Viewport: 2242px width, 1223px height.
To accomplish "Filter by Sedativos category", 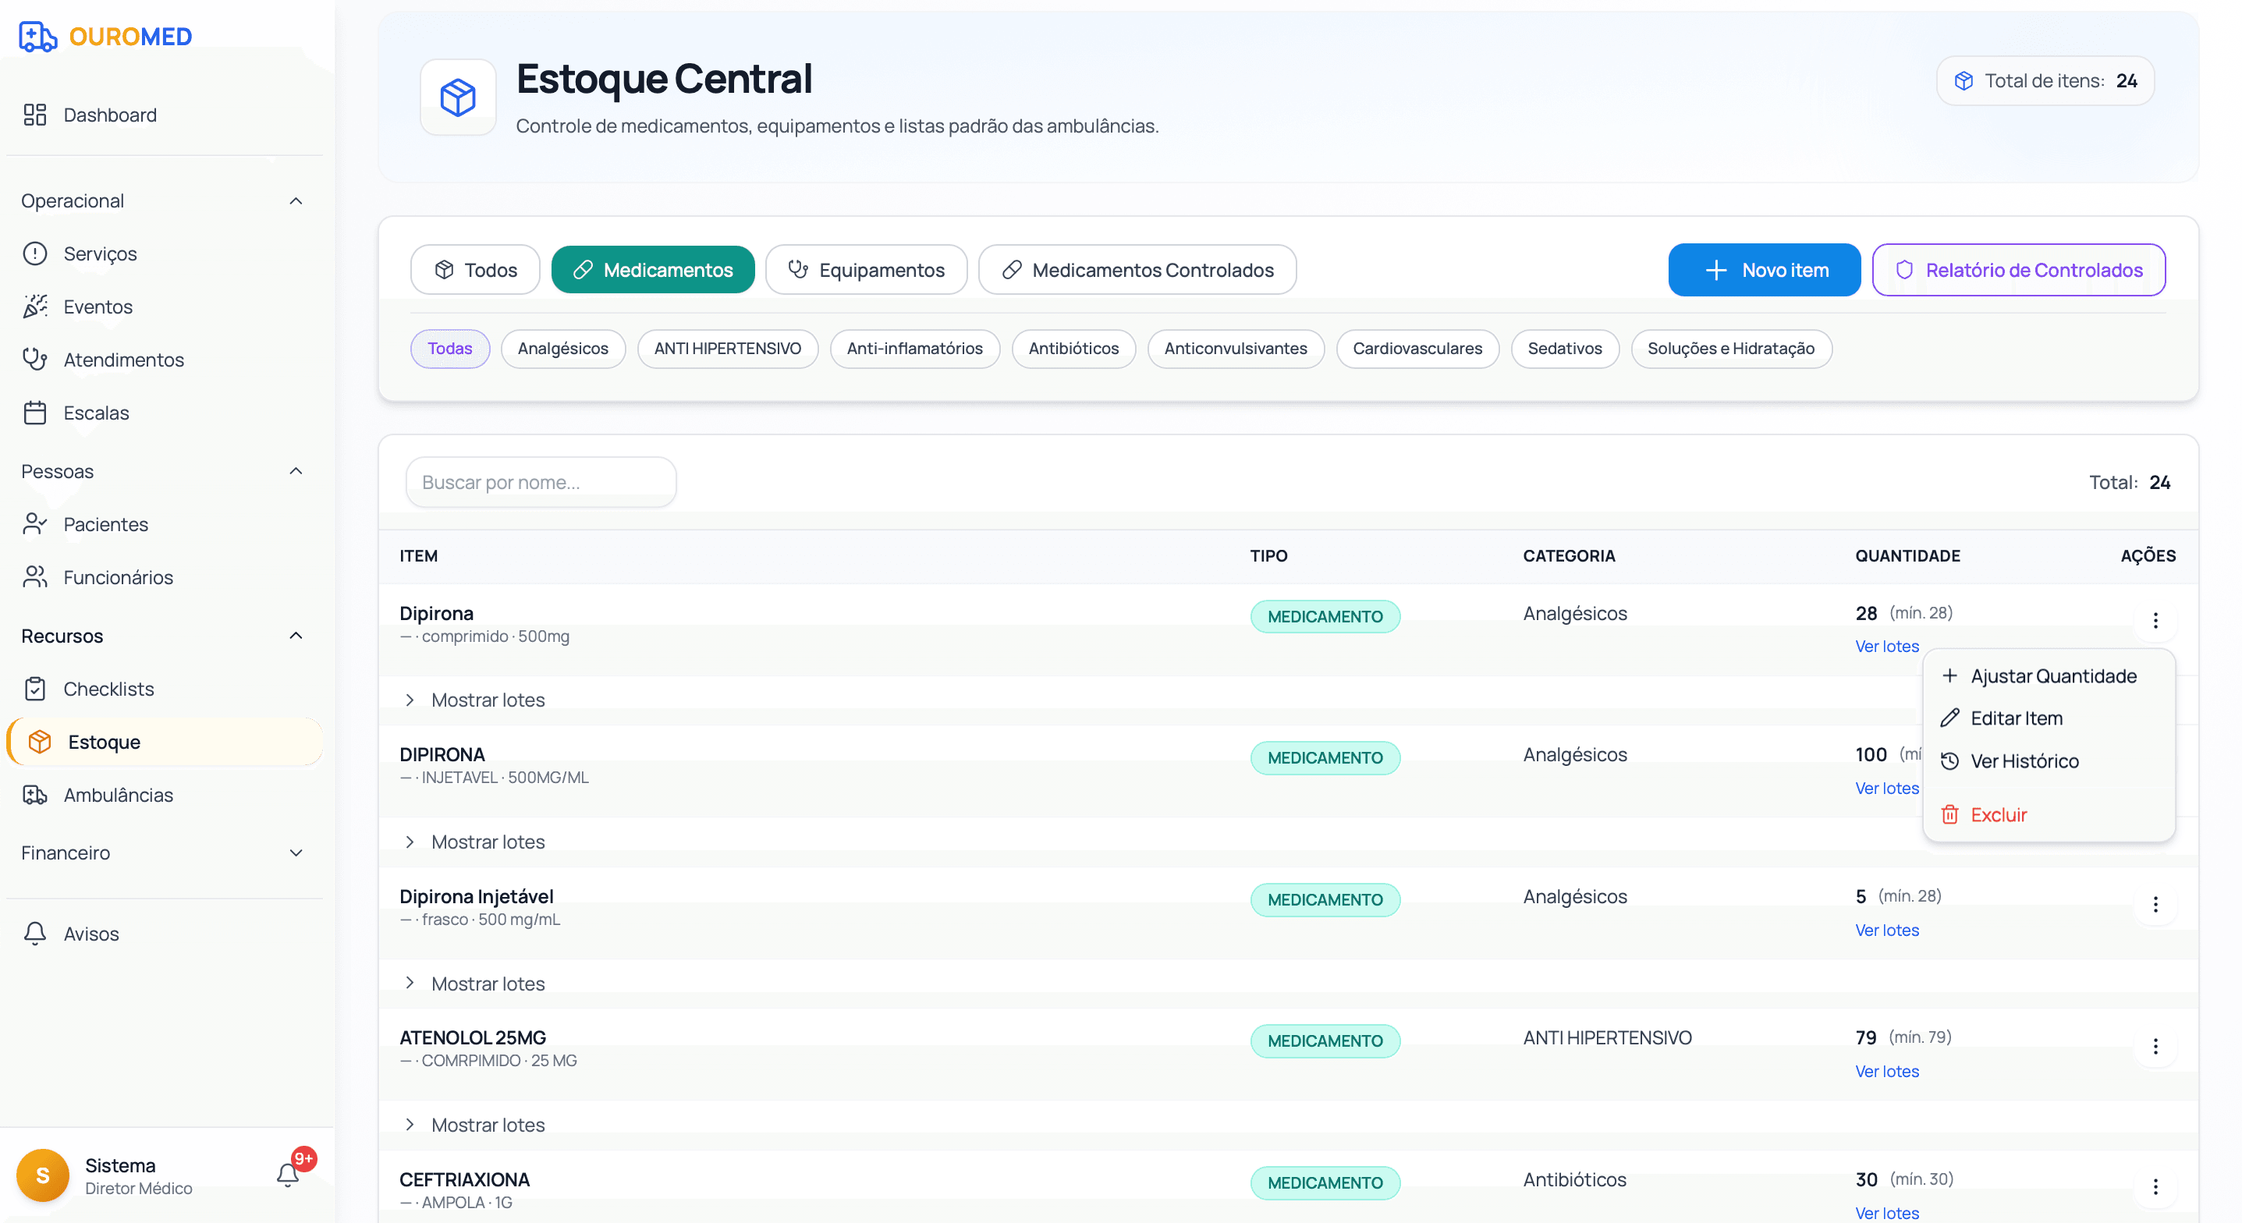I will click(1565, 348).
